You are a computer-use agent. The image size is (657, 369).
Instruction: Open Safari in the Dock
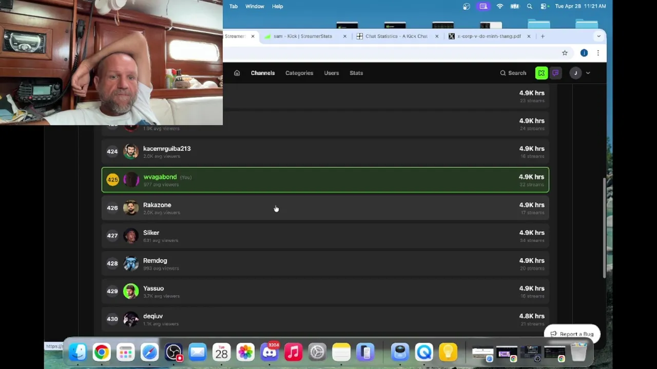(149, 352)
